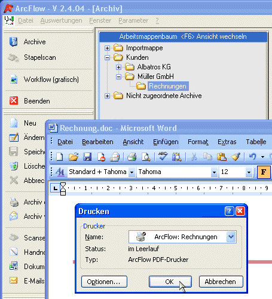
Task: Click the Archiv envelope icon in sidebar
Action: point(14,216)
